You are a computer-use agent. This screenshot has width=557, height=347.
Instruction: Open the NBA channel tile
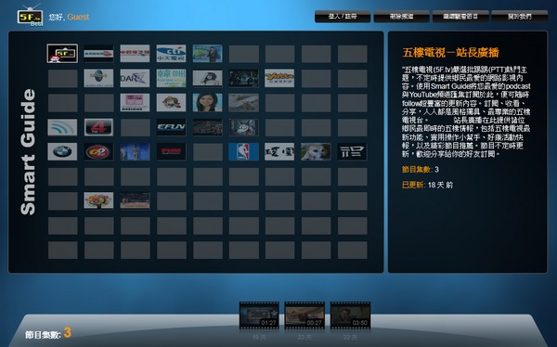[243, 151]
